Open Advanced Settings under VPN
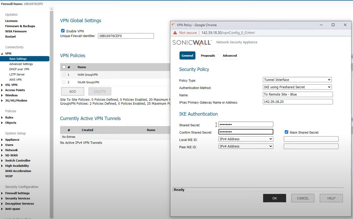 (21, 64)
